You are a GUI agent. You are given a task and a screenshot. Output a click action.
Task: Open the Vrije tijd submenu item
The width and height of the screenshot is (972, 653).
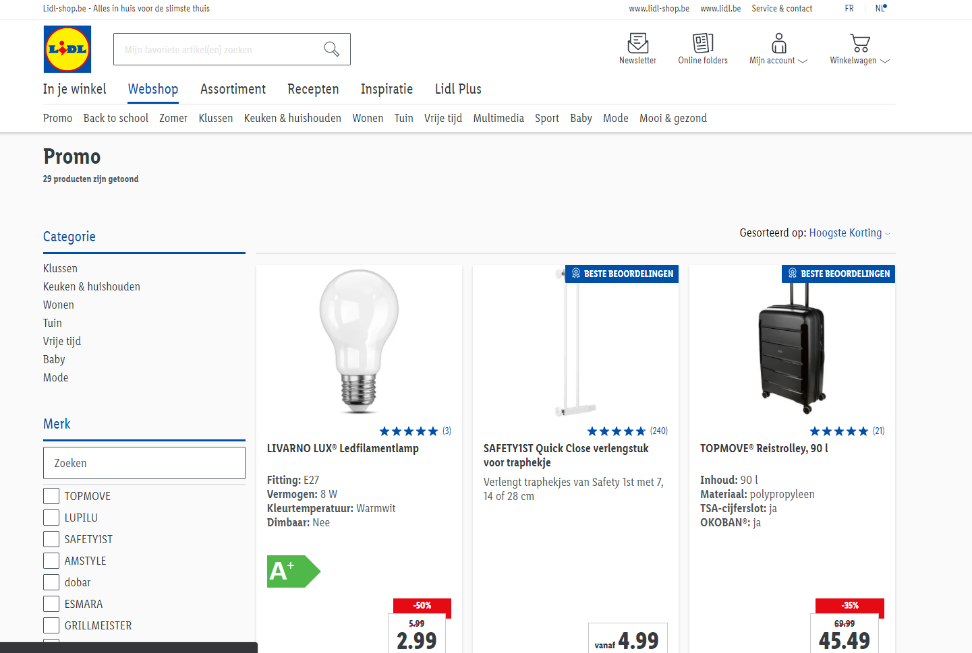coord(443,119)
